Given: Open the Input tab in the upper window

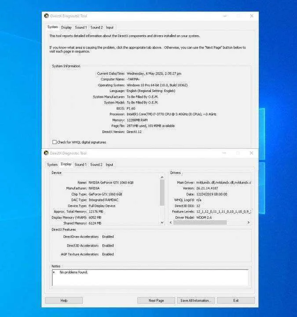Looking at the screenshot, I should (x=110, y=27).
